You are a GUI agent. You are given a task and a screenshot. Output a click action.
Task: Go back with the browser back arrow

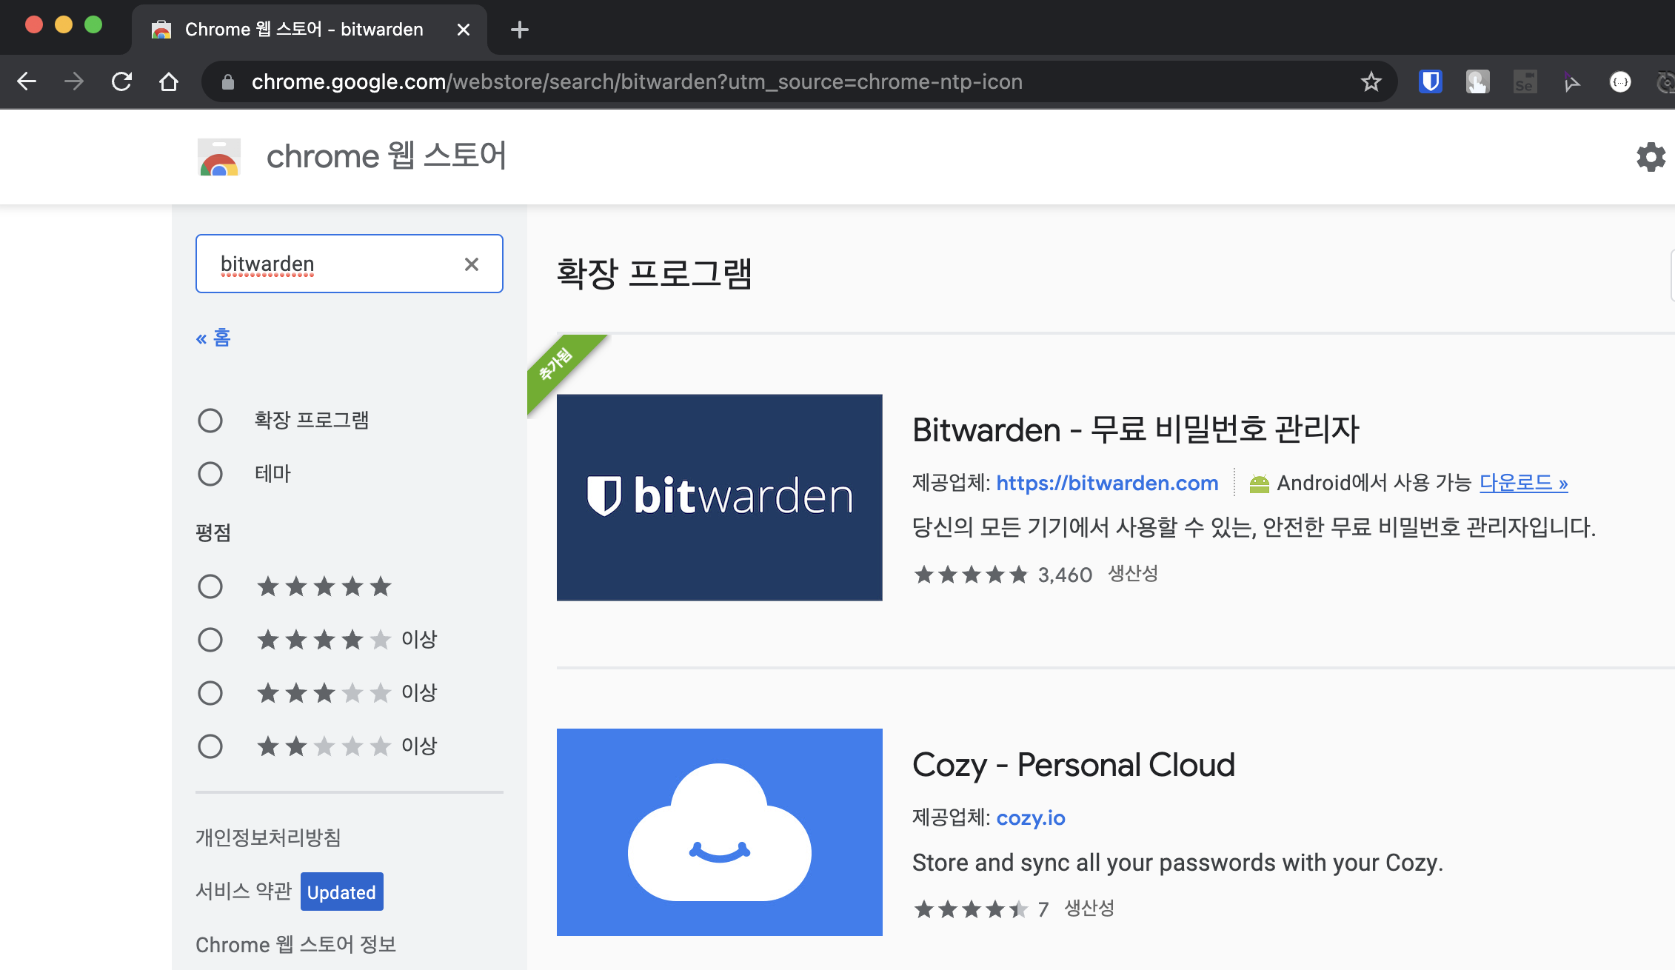27,81
